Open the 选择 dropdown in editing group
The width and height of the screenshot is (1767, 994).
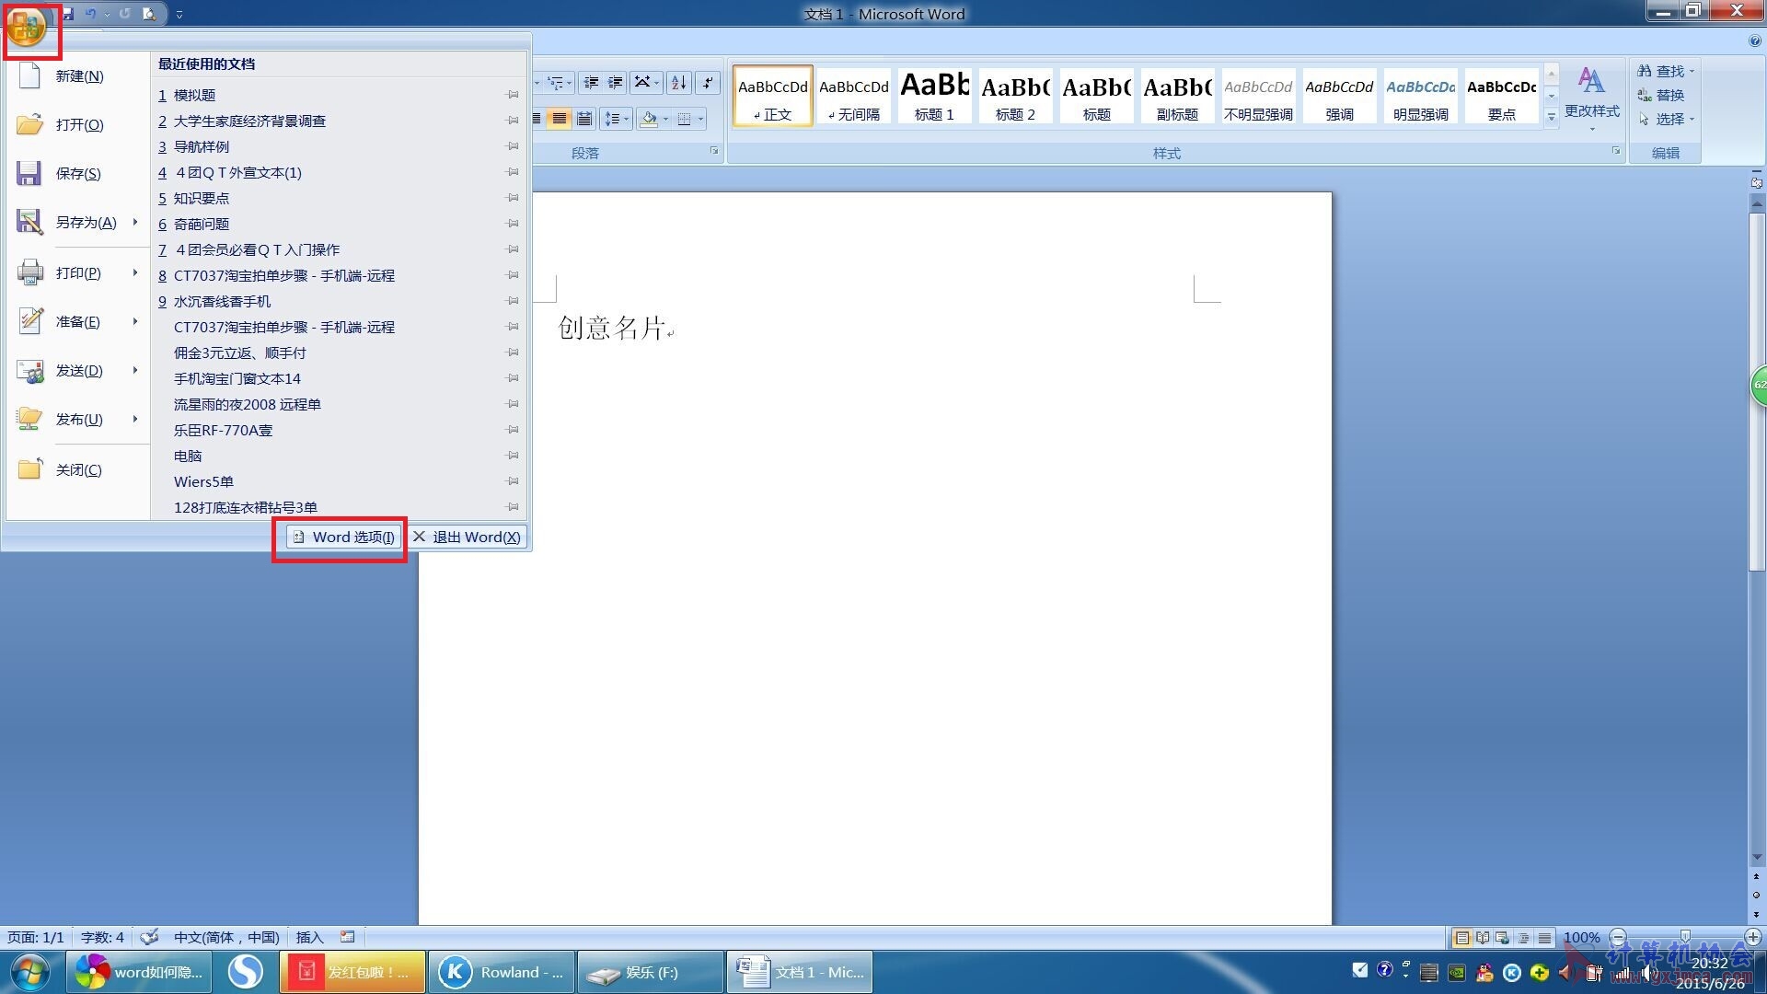point(1666,120)
